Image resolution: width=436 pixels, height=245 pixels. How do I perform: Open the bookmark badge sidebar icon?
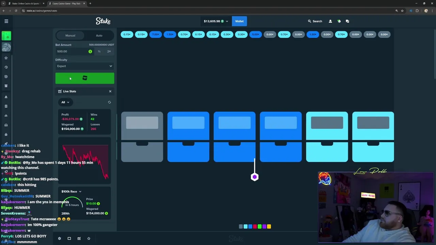6,106
